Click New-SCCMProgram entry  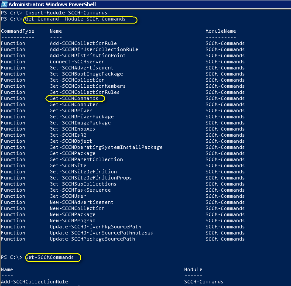[x=72, y=221]
